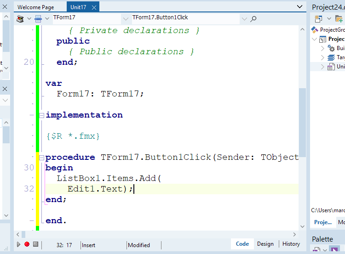
Task: Click the red record macro button
Action: tap(27, 244)
